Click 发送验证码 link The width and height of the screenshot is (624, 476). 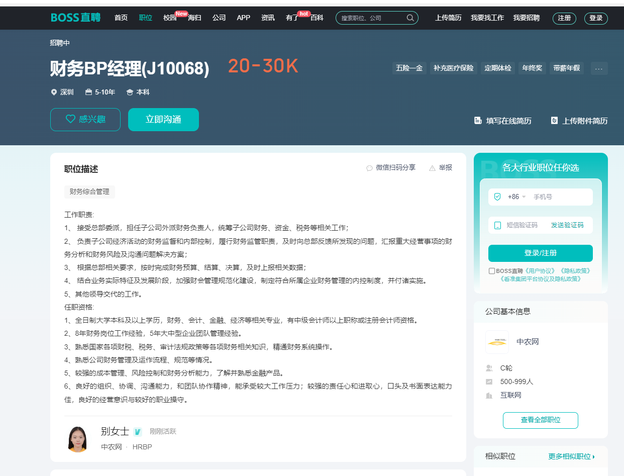(567, 225)
